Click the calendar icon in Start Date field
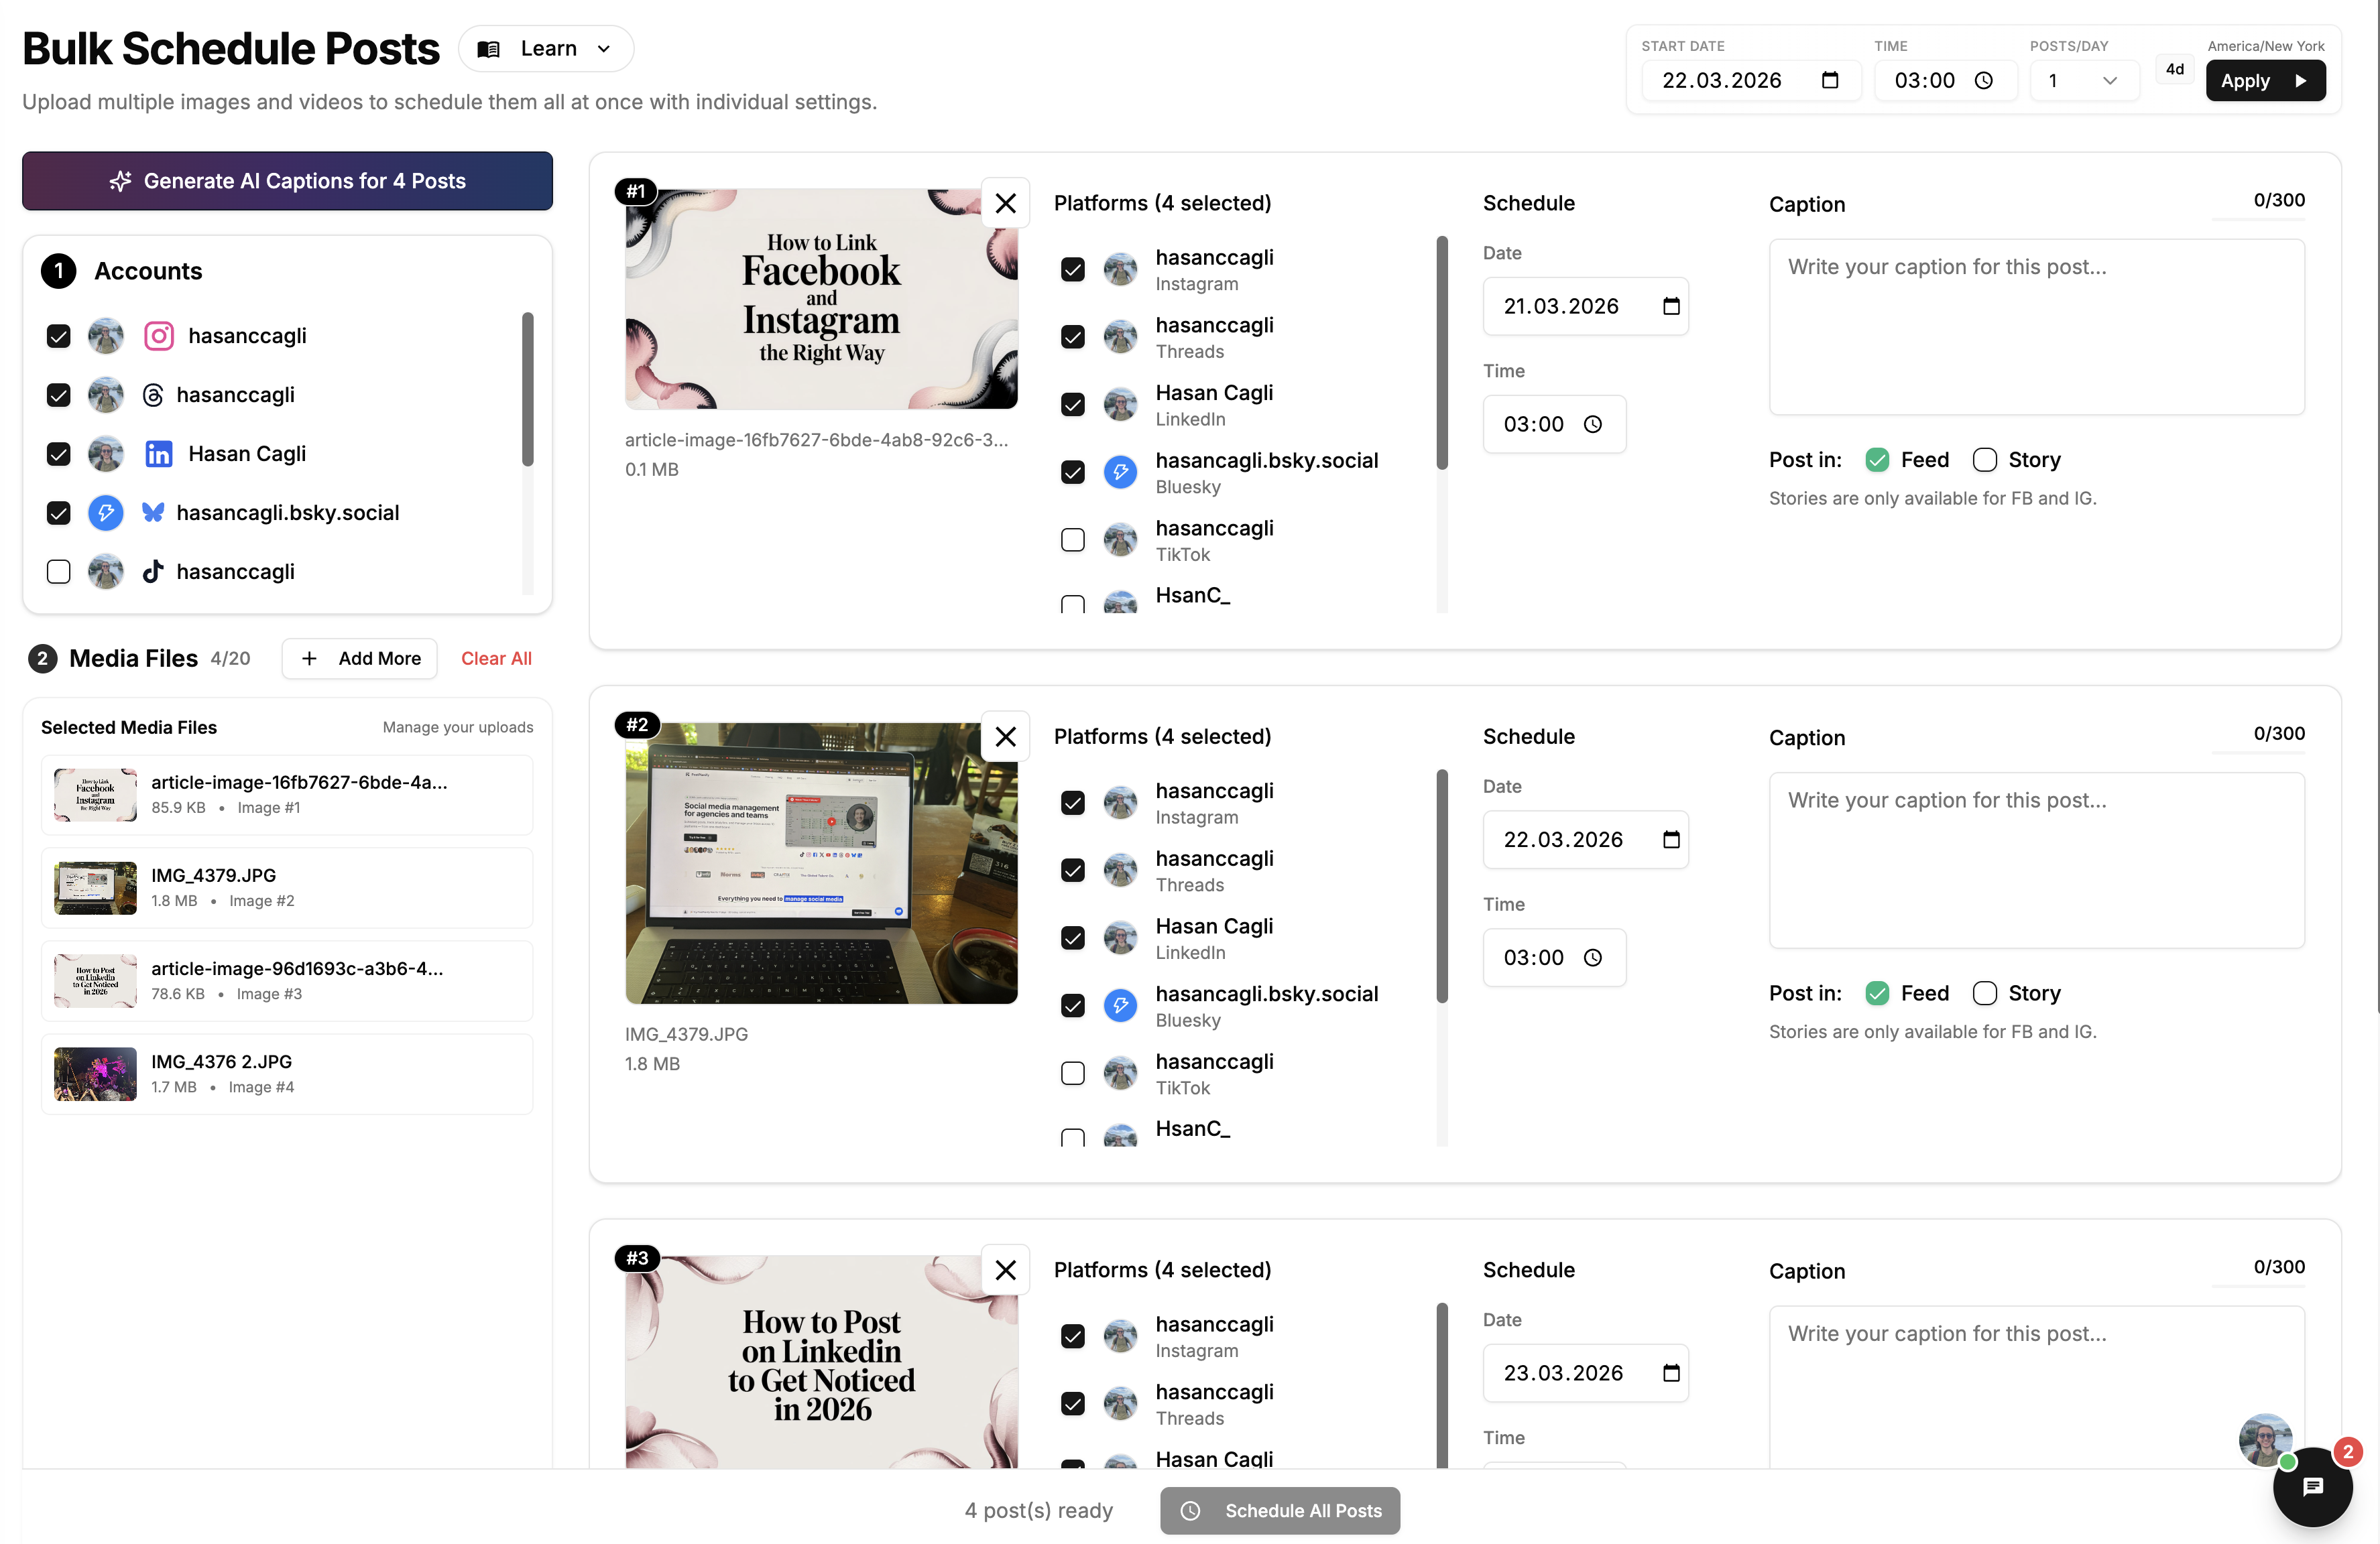2380x1544 pixels. tap(1829, 81)
